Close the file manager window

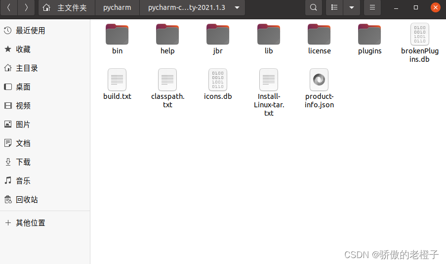tap(436, 7)
